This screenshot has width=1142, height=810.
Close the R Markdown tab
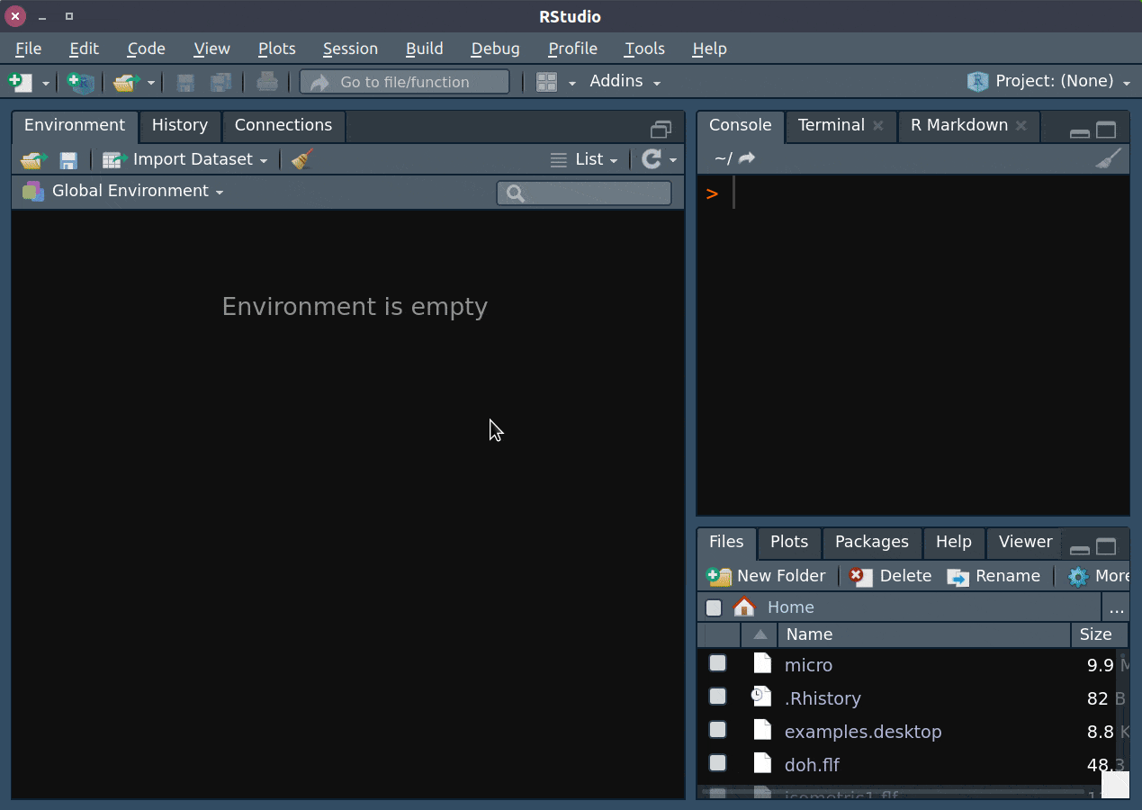click(x=1021, y=125)
